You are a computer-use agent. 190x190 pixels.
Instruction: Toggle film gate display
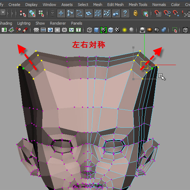click(x=43, y=30)
